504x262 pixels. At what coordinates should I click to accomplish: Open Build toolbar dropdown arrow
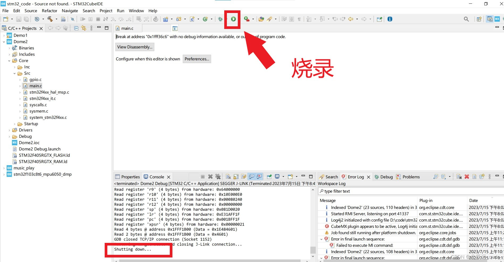pyautogui.click(x=56, y=19)
